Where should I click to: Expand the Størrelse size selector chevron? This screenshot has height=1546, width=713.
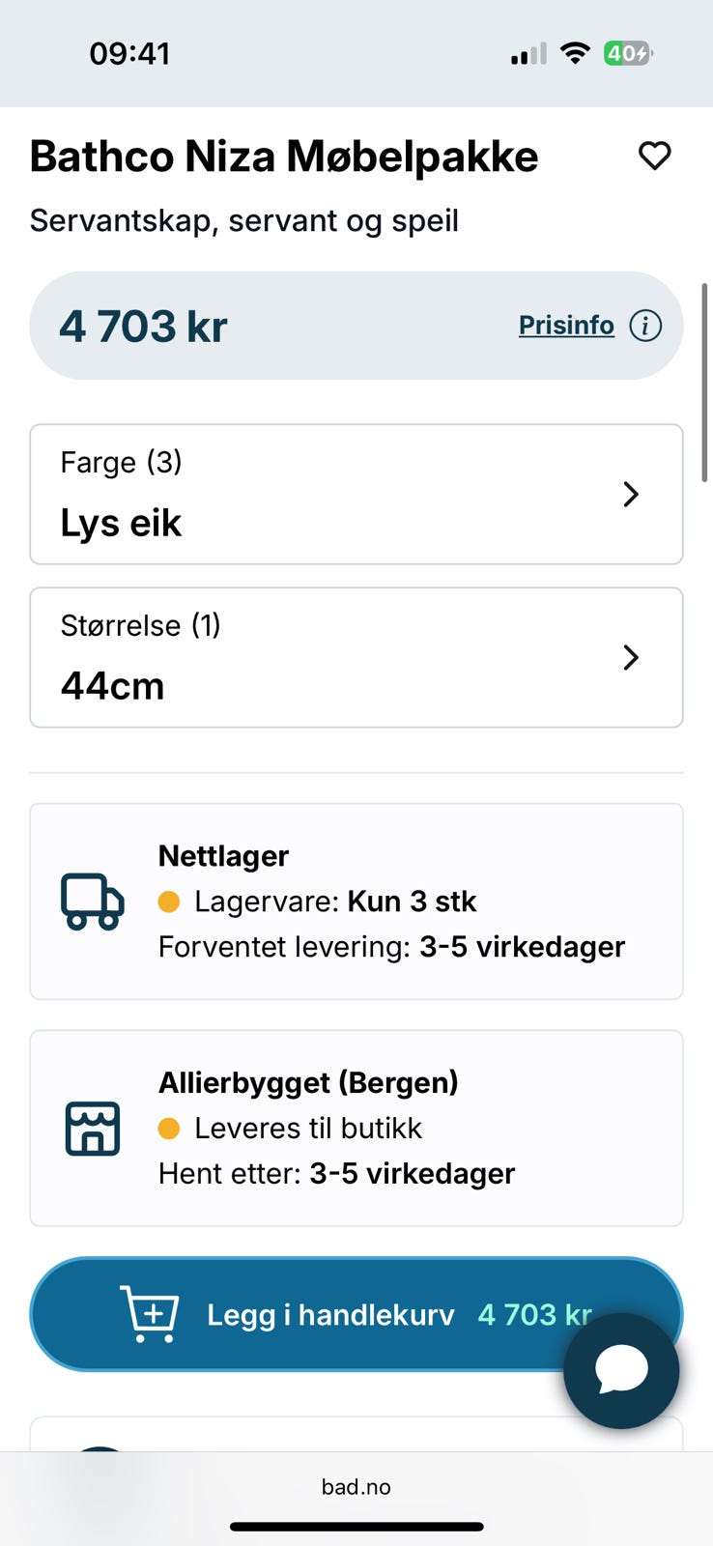click(x=631, y=657)
